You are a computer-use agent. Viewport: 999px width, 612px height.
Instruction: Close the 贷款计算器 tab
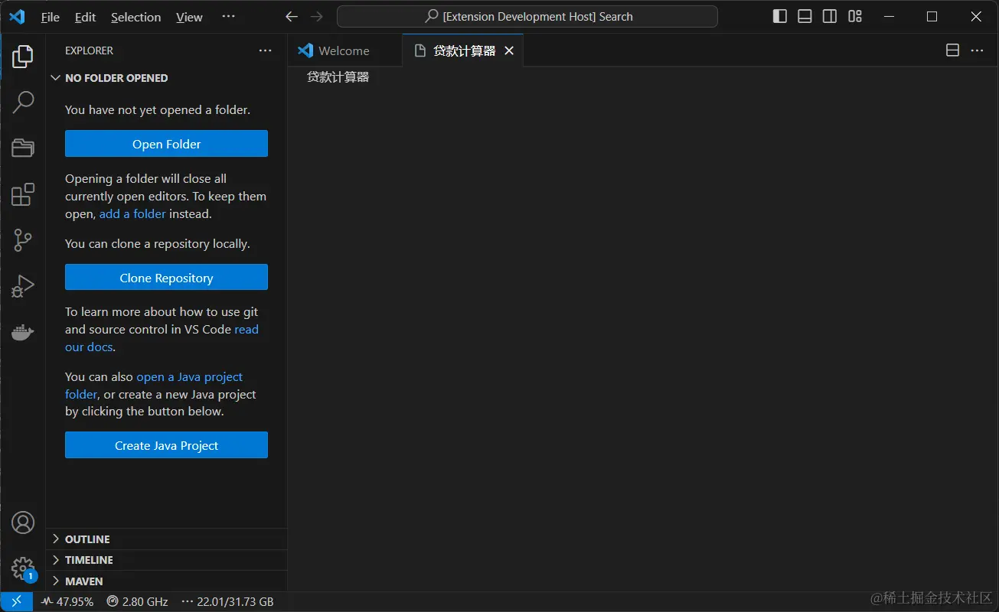coord(509,50)
